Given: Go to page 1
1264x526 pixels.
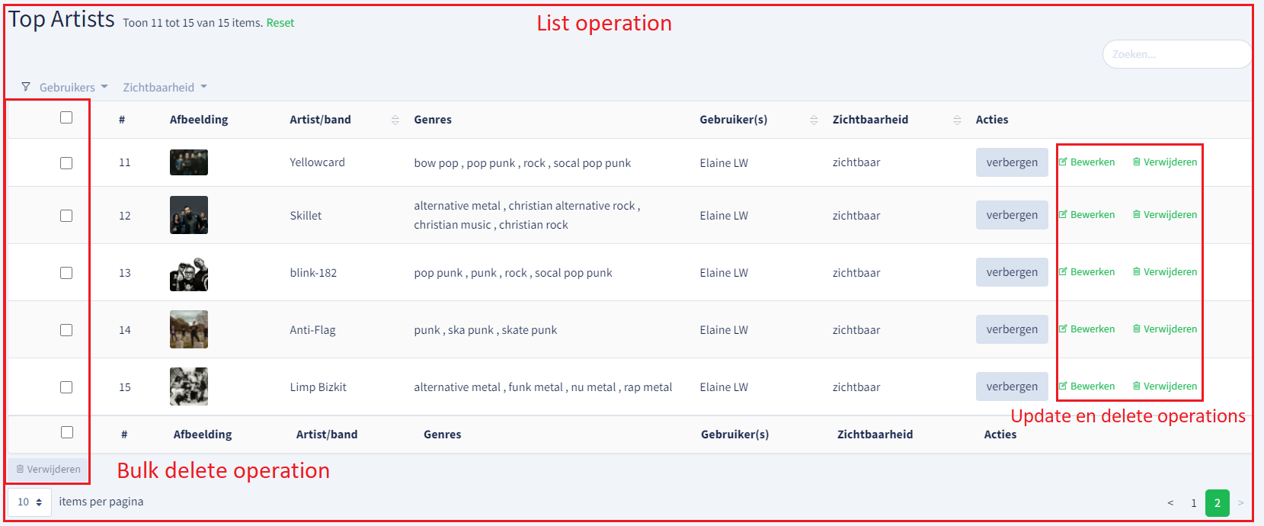Looking at the screenshot, I should pyautogui.click(x=1194, y=503).
